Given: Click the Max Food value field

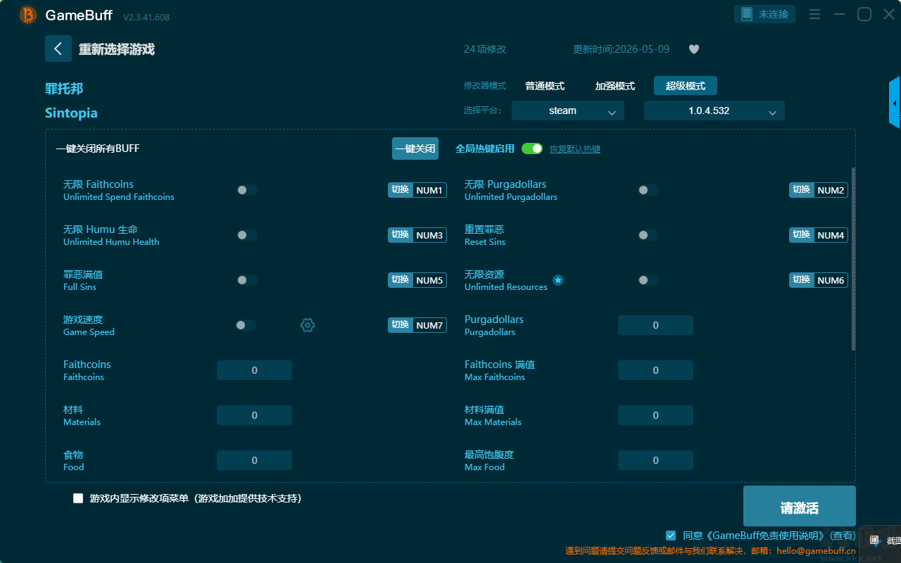Looking at the screenshot, I should 655,460.
